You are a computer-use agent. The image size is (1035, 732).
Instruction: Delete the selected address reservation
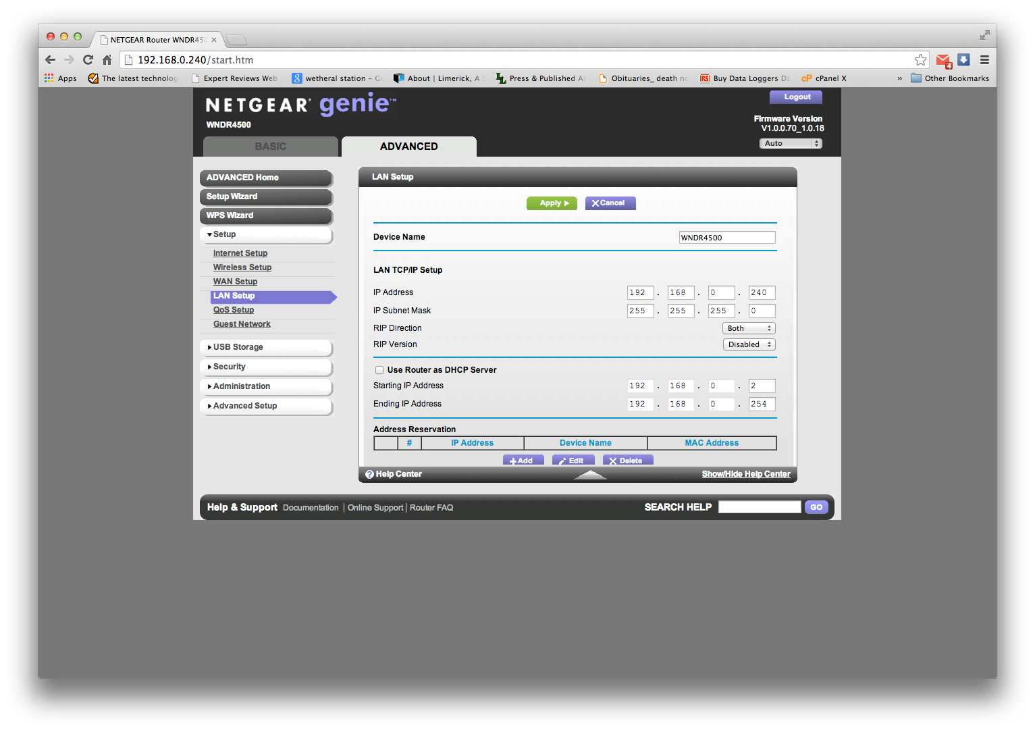click(x=628, y=461)
